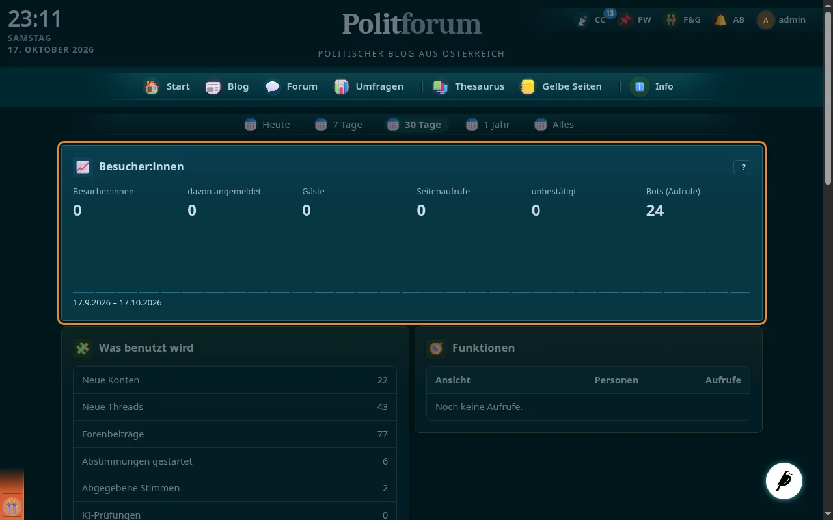833x520 pixels.
Task: Click the blue info icon beside Info
Action: pos(640,86)
